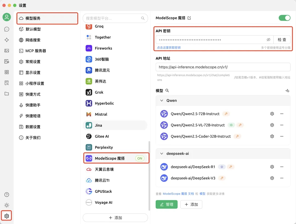The image size is (296, 224).
Task: Open 快捷助手 settings menu
Action: point(47,105)
